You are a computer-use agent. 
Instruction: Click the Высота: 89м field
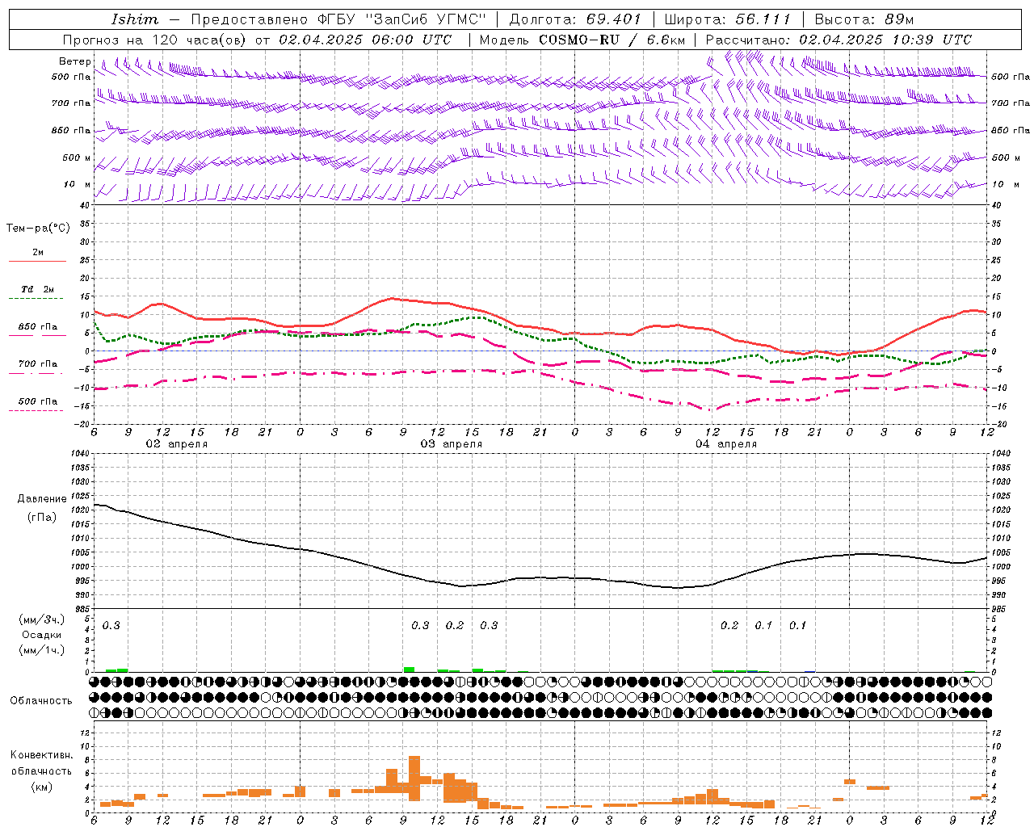pyautogui.click(x=864, y=19)
